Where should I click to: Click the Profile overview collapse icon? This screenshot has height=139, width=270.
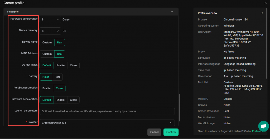pos(262,13)
